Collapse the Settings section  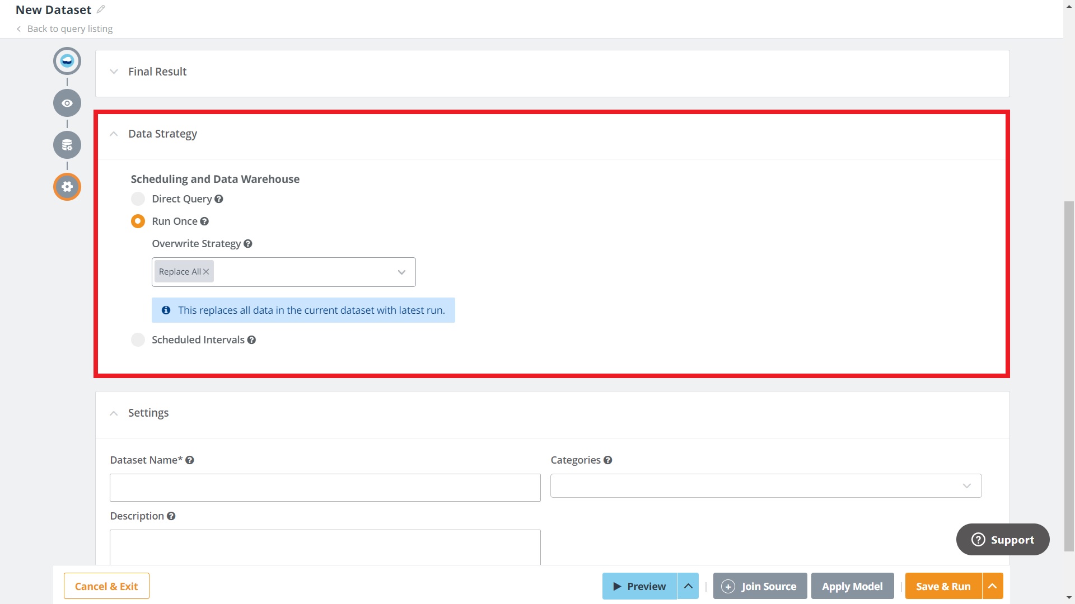pyautogui.click(x=114, y=413)
